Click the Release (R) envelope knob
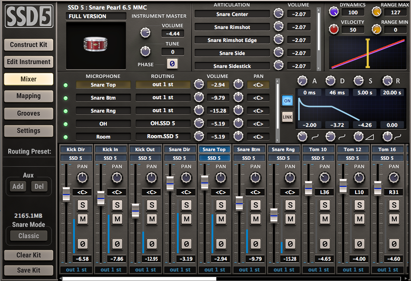Image resolution: width=411 pixels, height=281 pixels. (387, 81)
